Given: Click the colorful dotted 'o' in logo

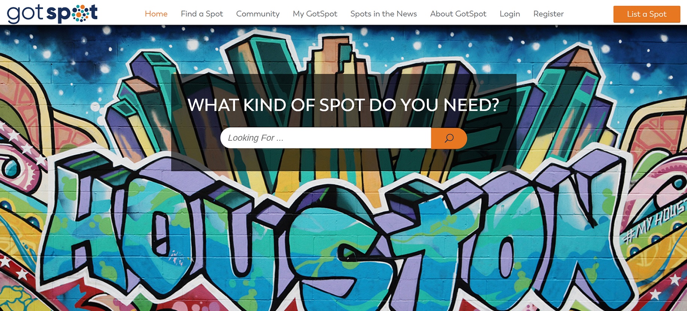Looking at the screenshot, I should 80,13.
